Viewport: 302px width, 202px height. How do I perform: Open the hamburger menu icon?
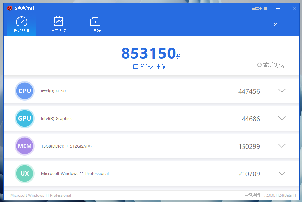coord(278,9)
